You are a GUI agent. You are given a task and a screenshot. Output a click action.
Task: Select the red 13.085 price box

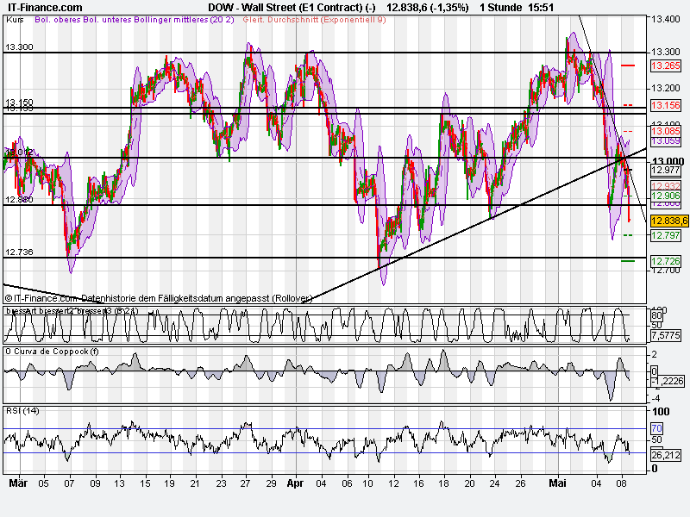click(666, 131)
